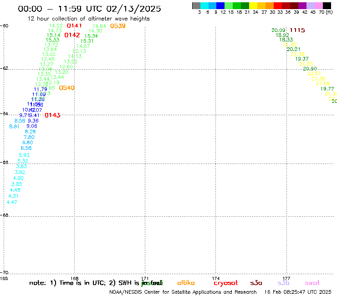Click the wave height value 19.77
The width and height of the screenshot is (337, 296).
click(327, 89)
